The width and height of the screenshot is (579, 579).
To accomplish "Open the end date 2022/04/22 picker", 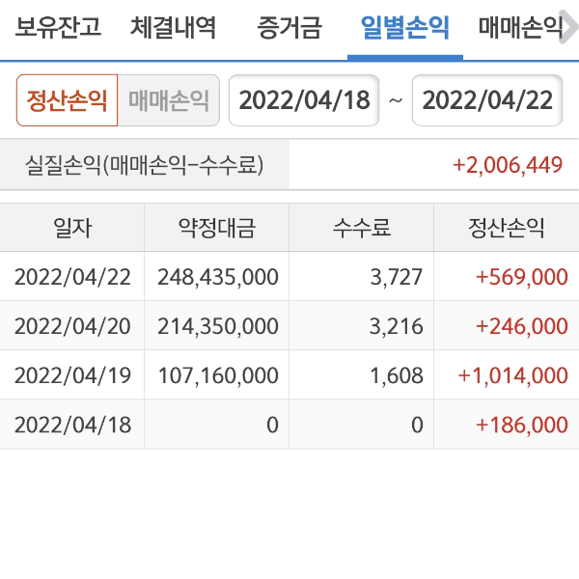I will tap(487, 101).
